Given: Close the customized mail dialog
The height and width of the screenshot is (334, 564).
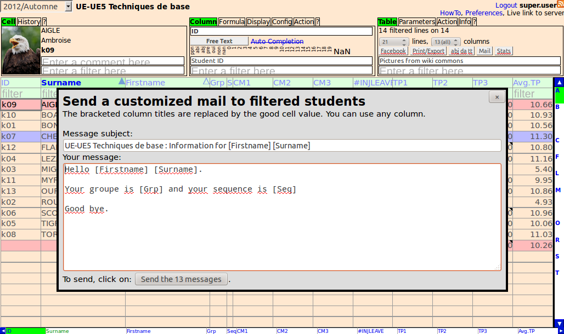Looking at the screenshot, I should click(x=497, y=97).
